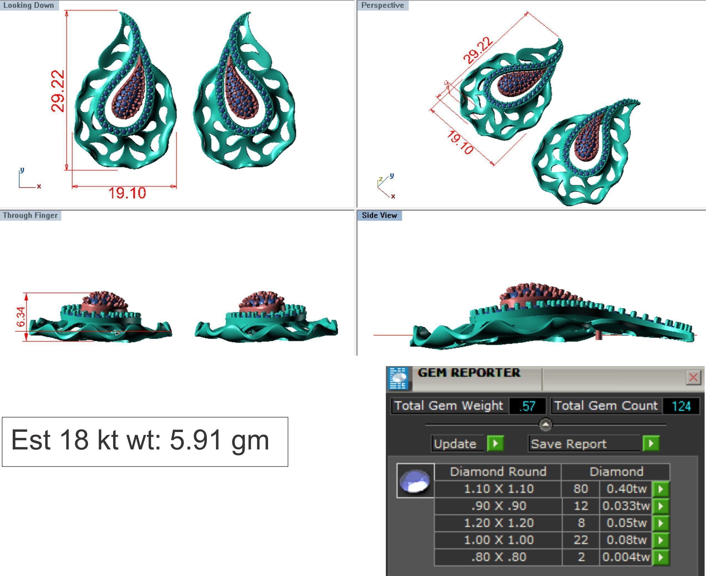Click the Update button
The height and width of the screenshot is (576, 706).
pos(457,444)
